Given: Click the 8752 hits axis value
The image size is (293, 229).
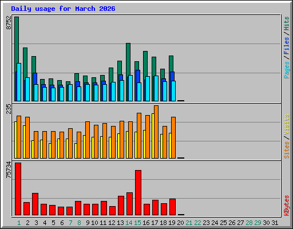Looking at the screenshot, I should point(9,22).
